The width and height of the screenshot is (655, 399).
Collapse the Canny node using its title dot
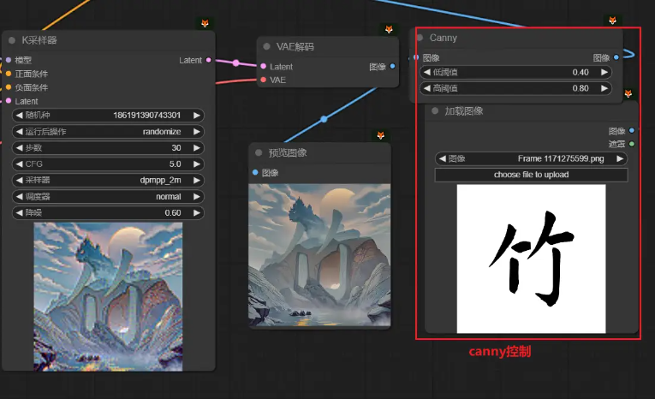[x=420, y=38]
